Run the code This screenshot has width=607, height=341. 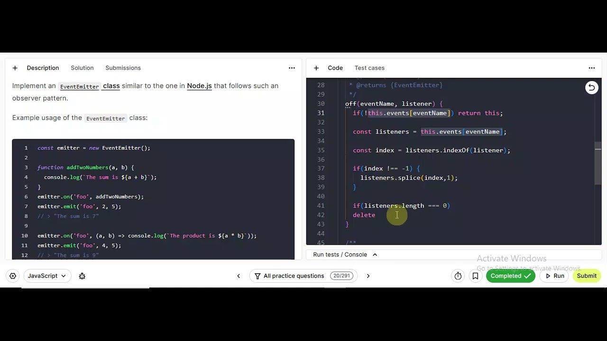555,276
